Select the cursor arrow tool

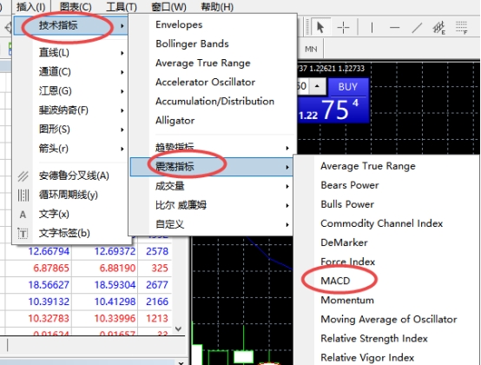point(320,27)
